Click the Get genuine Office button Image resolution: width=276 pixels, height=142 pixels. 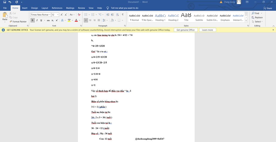pos(185,30)
